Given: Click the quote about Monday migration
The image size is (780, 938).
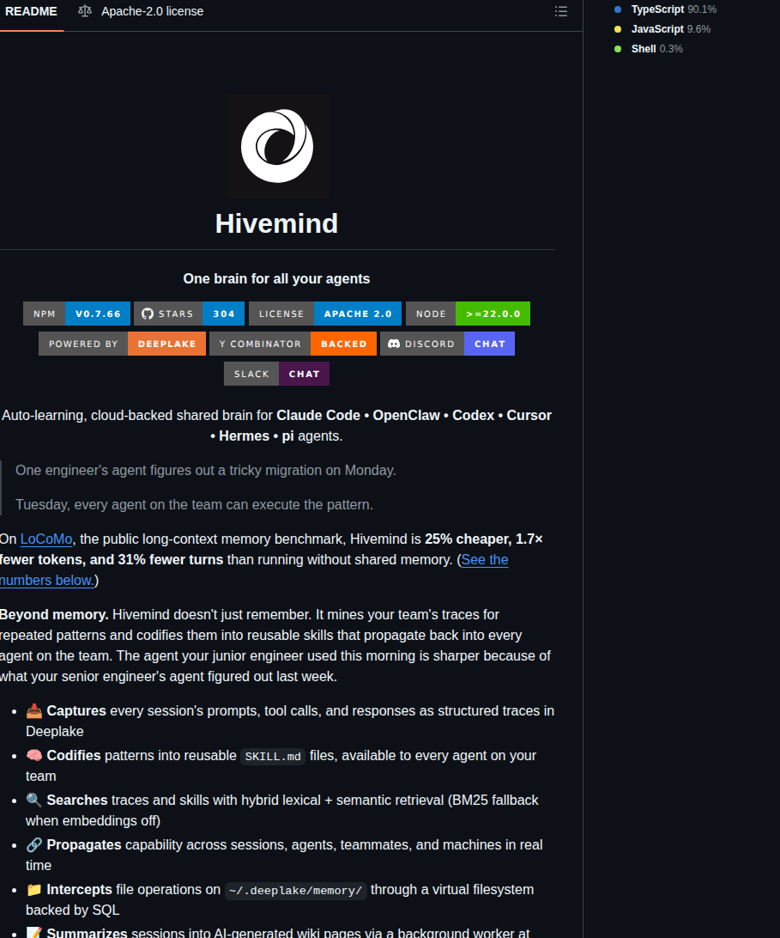Looking at the screenshot, I should coord(206,470).
